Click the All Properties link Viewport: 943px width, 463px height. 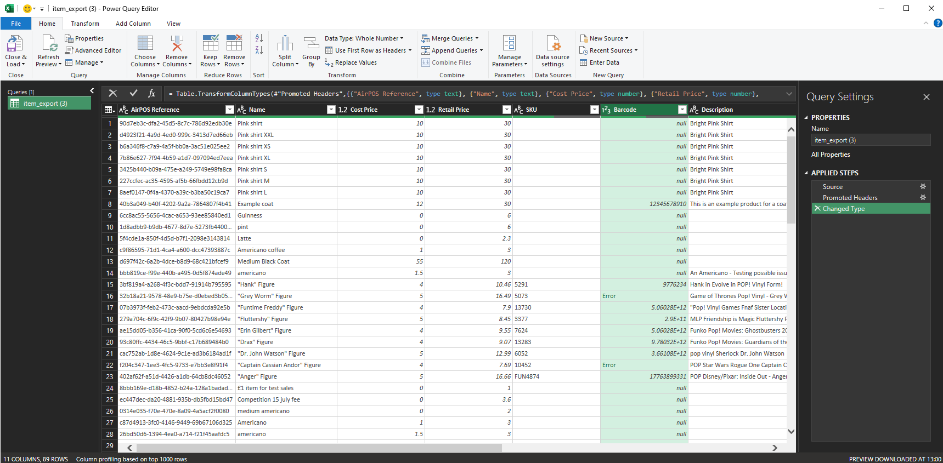tap(831, 155)
